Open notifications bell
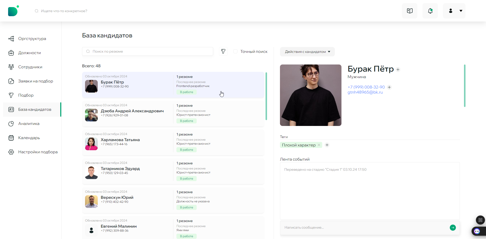This screenshot has height=239, width=486. pos(430,11)
